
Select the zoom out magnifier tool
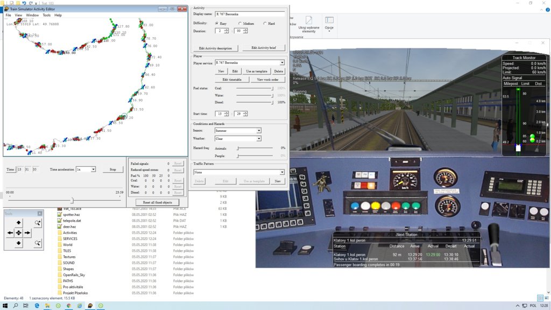coord(37,243)
